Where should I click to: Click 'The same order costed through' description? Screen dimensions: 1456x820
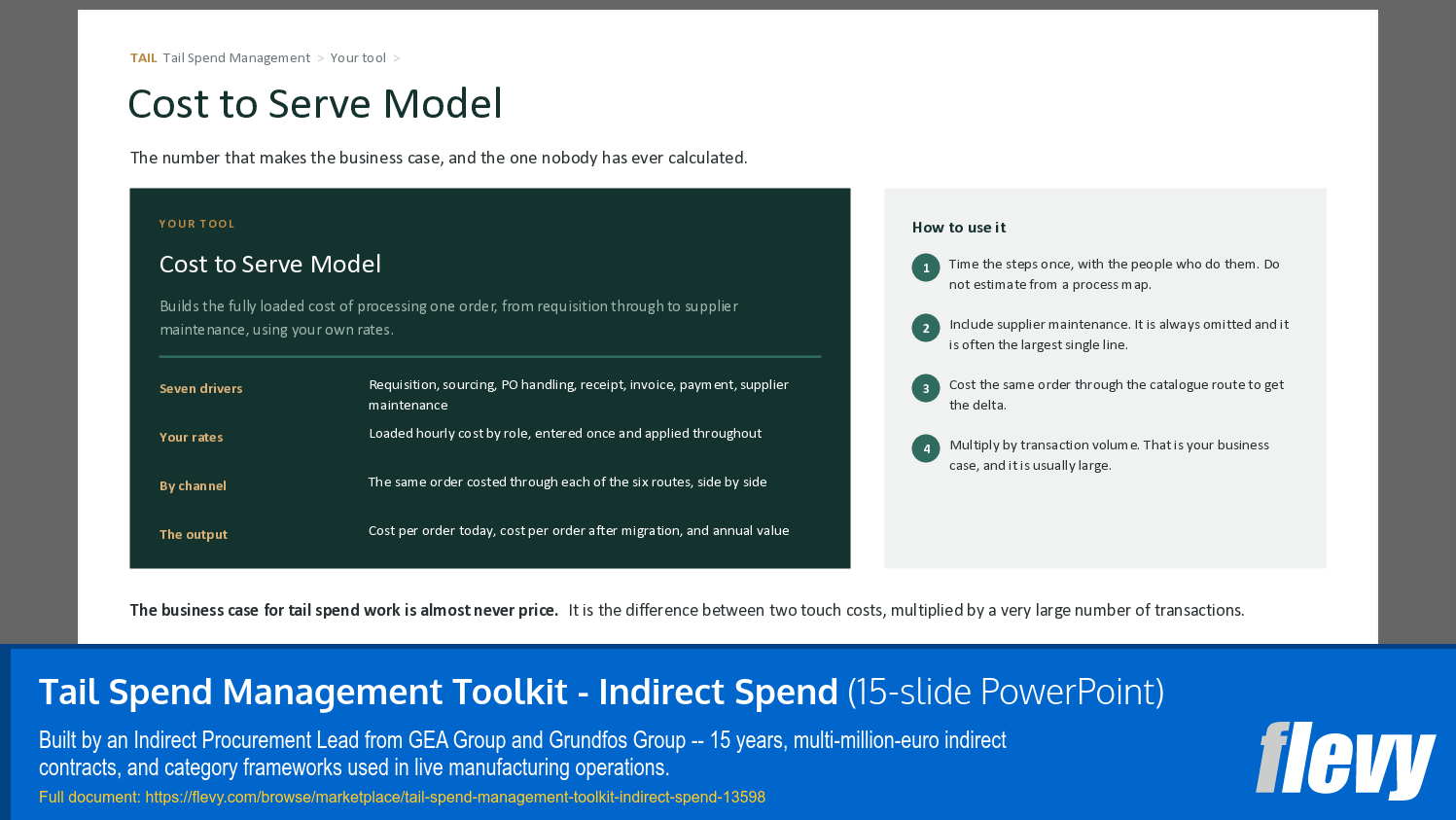[x=568, y=481]
